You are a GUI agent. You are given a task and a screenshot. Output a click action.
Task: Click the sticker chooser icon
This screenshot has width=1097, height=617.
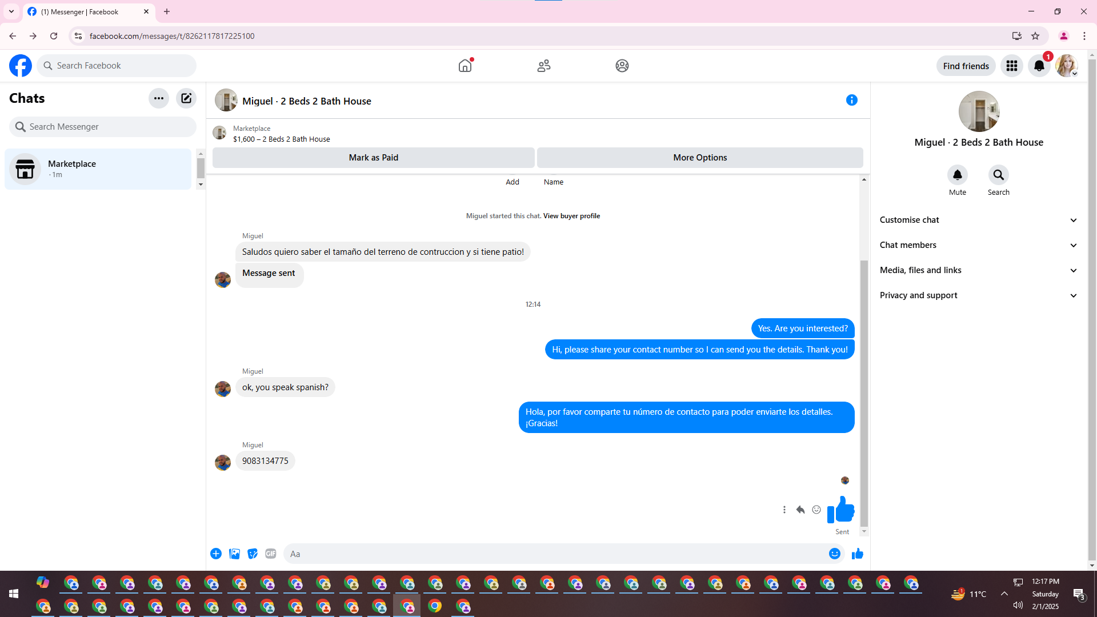pos(253,554)
